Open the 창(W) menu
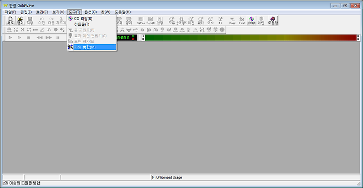The width and height of the screenshot is (363, 188). 105,12
